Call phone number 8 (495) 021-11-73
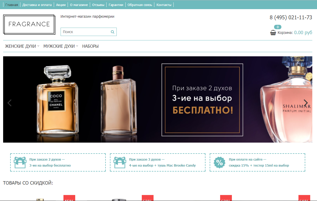This screenshot has height=201, width=317. [x=291, y=17]
